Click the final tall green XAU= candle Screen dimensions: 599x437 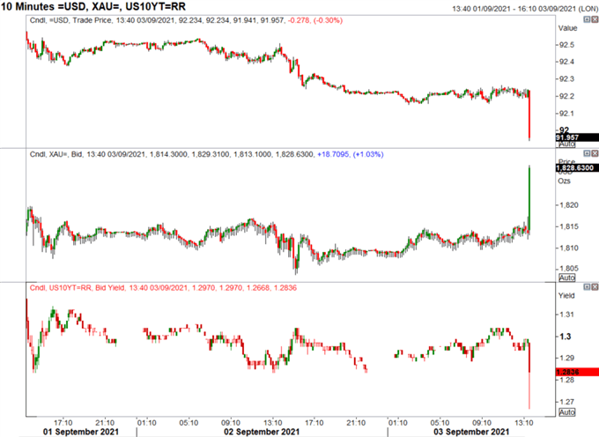(529, 198)
